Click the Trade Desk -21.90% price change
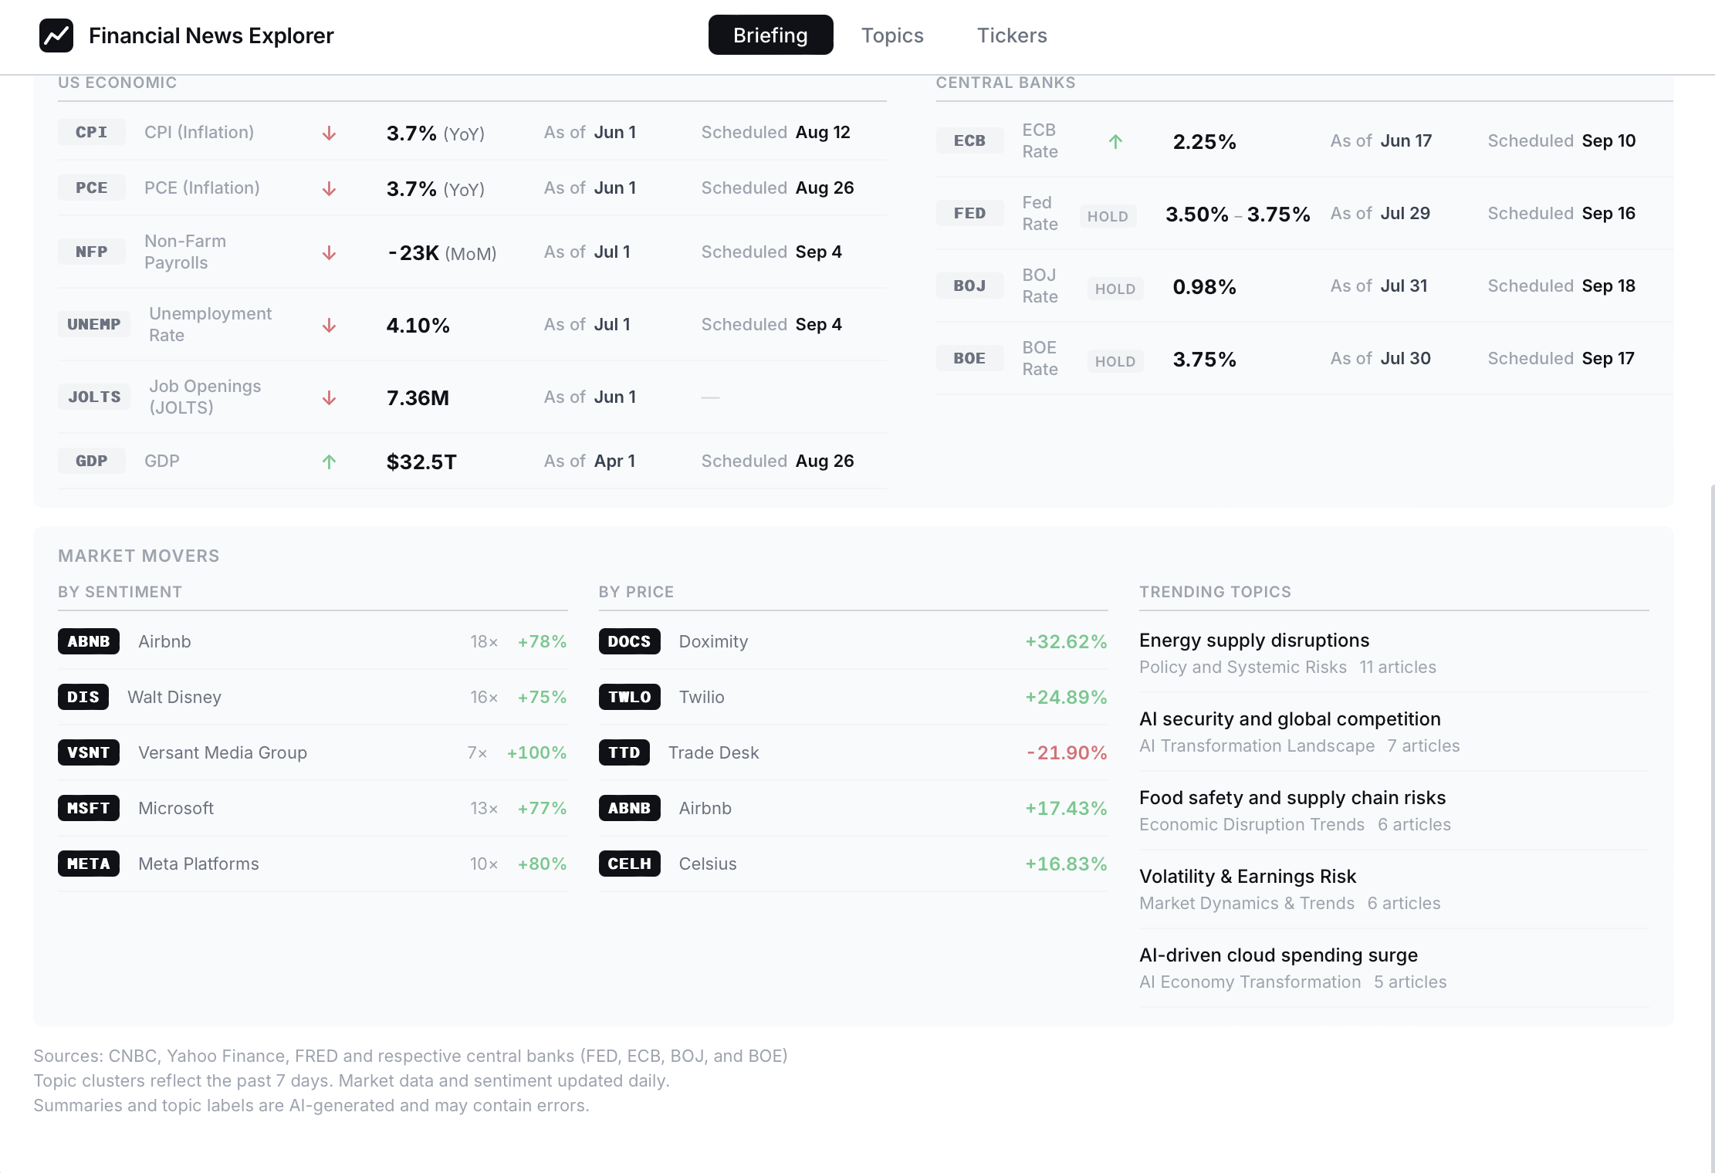This screenshot has width=1715, height=1173. click(1067, 753)
